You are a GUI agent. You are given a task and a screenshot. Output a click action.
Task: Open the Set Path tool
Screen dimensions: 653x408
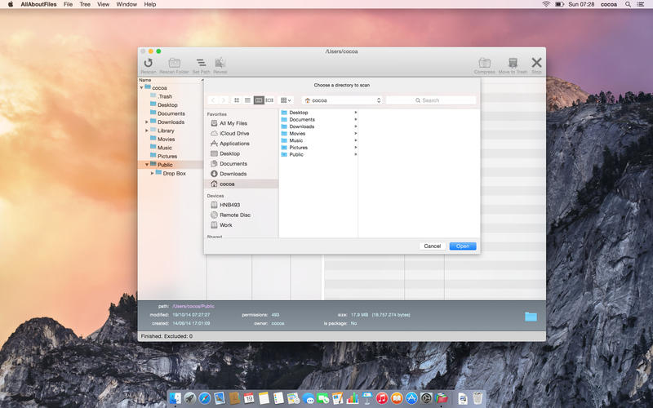click(x=201, y=63)
